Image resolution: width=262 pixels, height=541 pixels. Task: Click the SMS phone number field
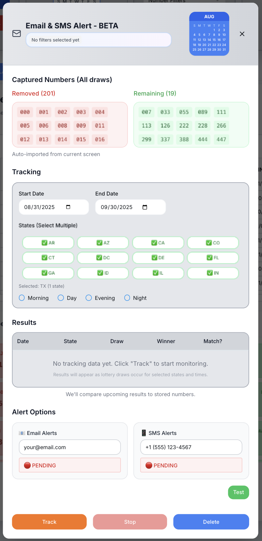pos(191,447)
